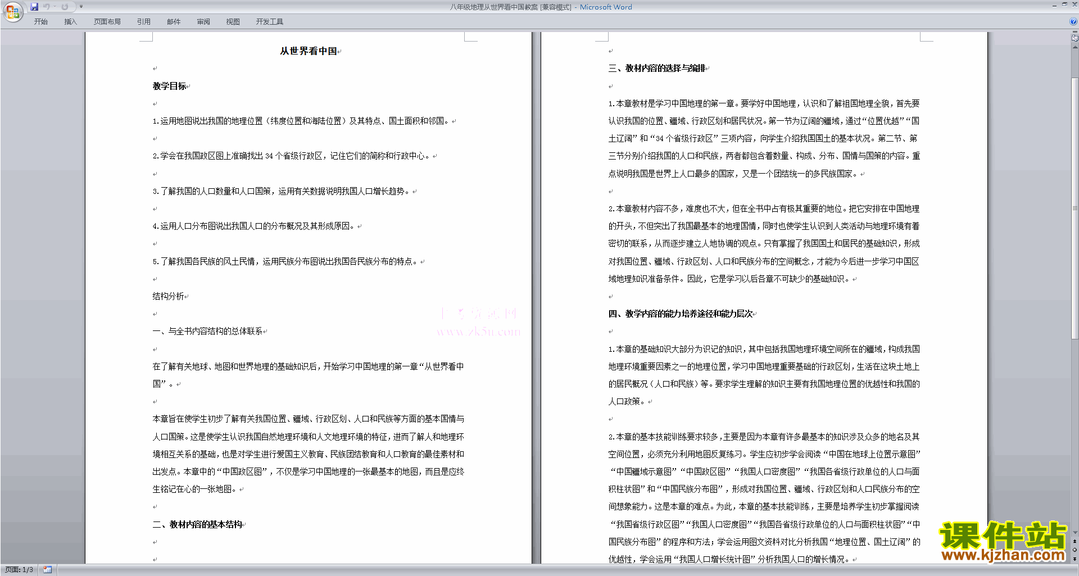Open the 插入 ribbon tab
This screenshot has width=1079, height=576.
70,22
